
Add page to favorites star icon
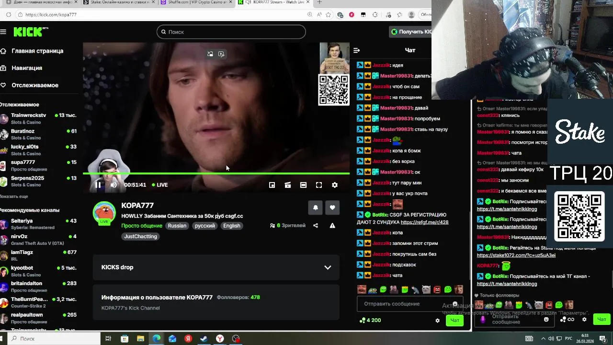pos(328,15)
